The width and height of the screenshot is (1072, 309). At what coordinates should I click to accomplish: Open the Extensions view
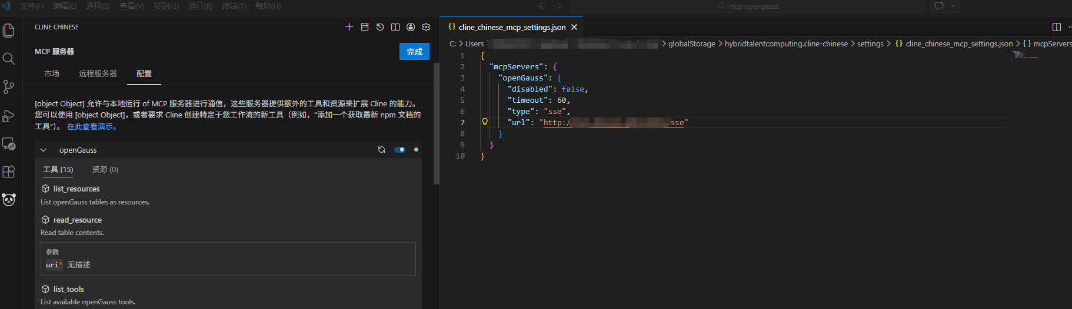pos(9,172)
